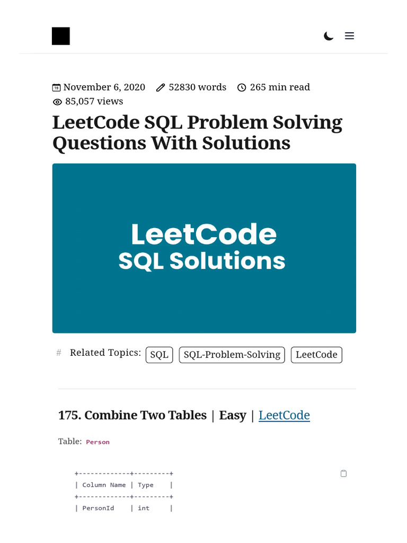Follow the LeetCode link in problem 175

click(x=284, y=415)
